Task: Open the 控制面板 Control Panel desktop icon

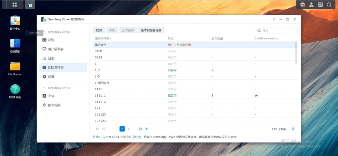Action: [x=15, y=44]
